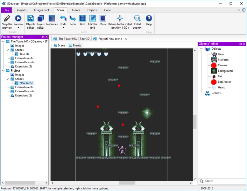This screenshot has width=247, height=191.
Task: Click the Edit the grid icon
Action: 93,18
